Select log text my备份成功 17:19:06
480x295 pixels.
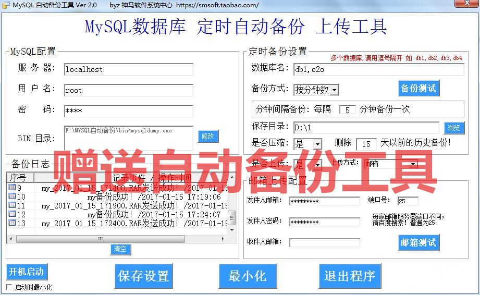point(154,196)
